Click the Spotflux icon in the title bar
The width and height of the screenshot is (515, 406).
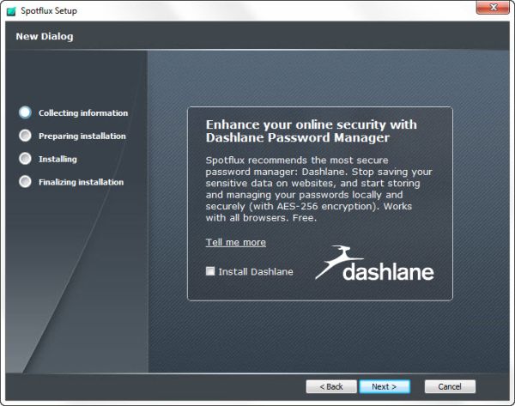click(x=11, y=10)
